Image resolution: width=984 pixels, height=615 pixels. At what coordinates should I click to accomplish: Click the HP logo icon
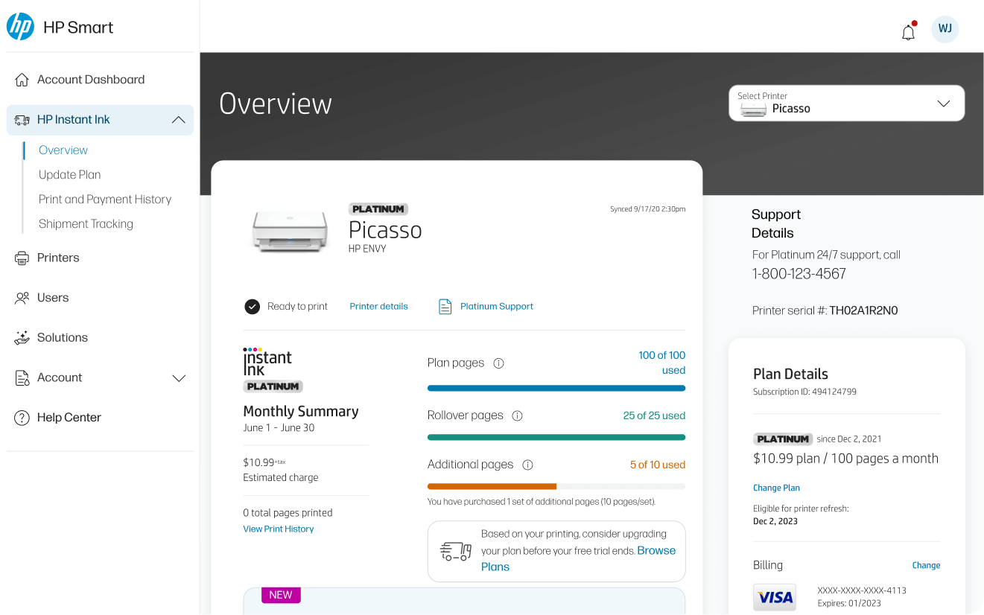[x=20, y=27]
